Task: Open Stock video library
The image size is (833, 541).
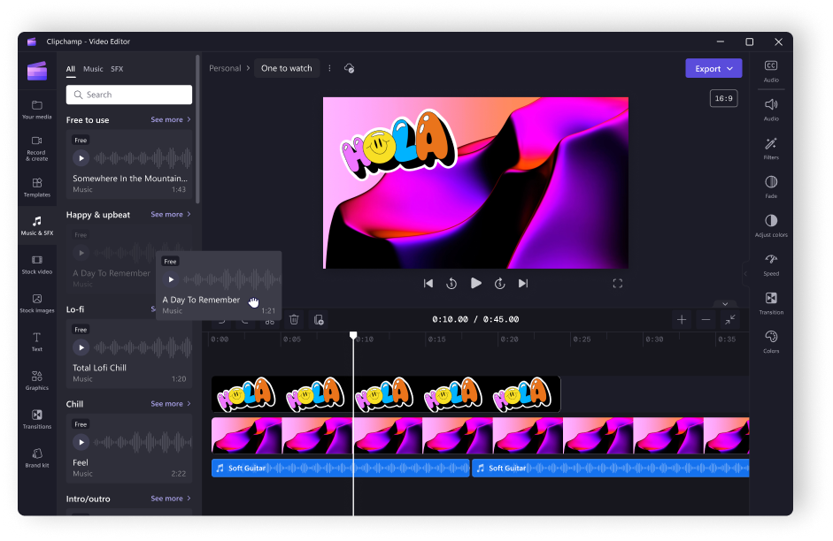Action: point(36,264)
